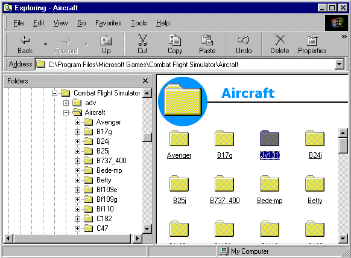Click the large Aircraft folder banner icon
The width and height of the screenshot is (351, 258).
183,102
